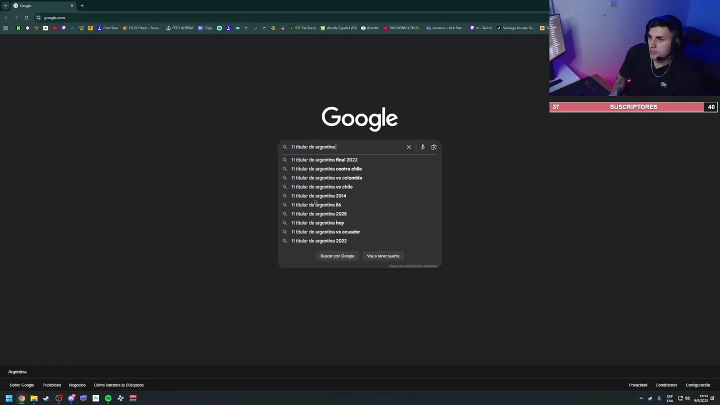The width and height of the screenshot is (720, 405).
Task: Click the Buscar con Google button
Action: coord(337,256)
